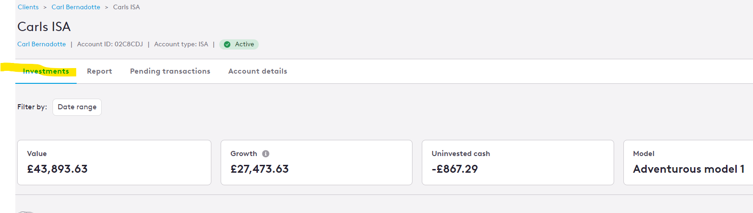Select the Uninvested cash card
Viewport: 753px width, 213px height.
pos(518,163)
